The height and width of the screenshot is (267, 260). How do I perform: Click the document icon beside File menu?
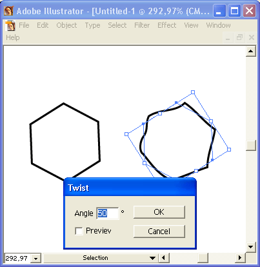[x=10, y=26]
